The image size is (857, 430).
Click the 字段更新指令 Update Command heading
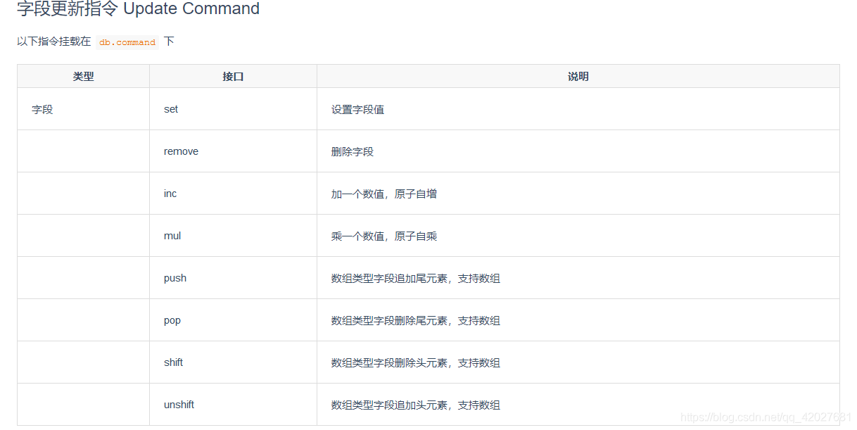click(139, 9)
